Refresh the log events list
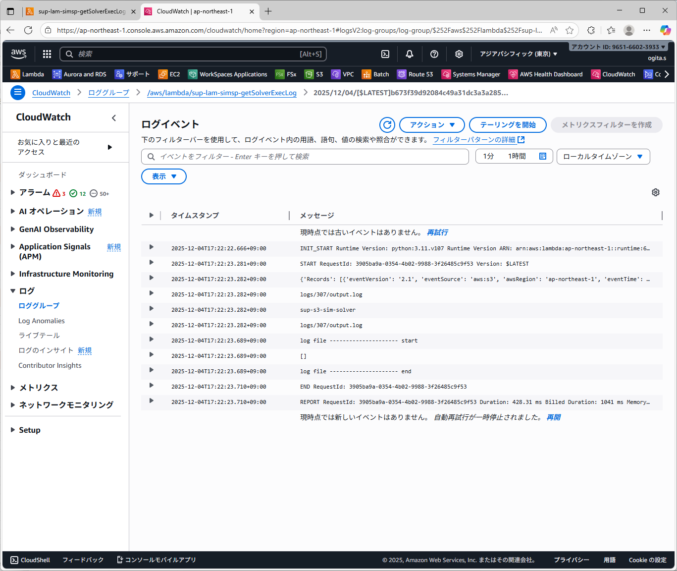 click(387, 125)
